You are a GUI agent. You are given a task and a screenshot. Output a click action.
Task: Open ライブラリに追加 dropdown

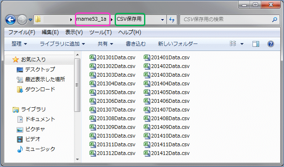(x=62, y=44)
